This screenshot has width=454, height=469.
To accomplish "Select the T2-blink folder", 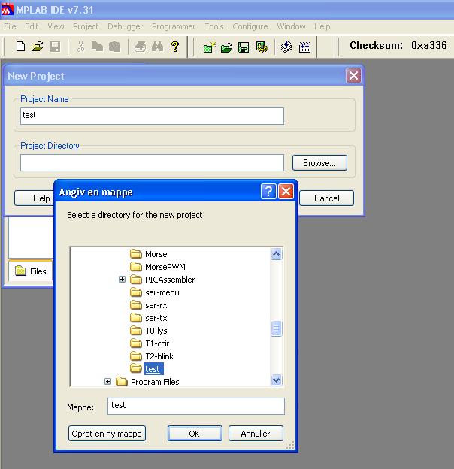I will 152,356.
